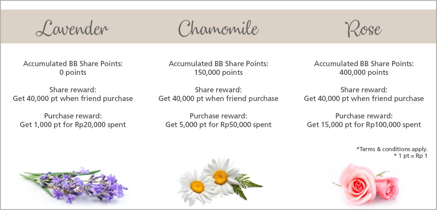The height and width of the screenshot is (210, 437).
Task: Click the Rp20,000 spent purchase reward
Action: point(73,125)
